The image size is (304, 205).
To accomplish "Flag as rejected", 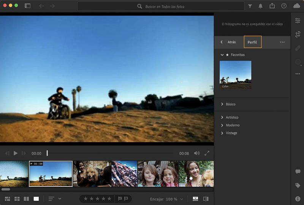I will coord(126,199).
